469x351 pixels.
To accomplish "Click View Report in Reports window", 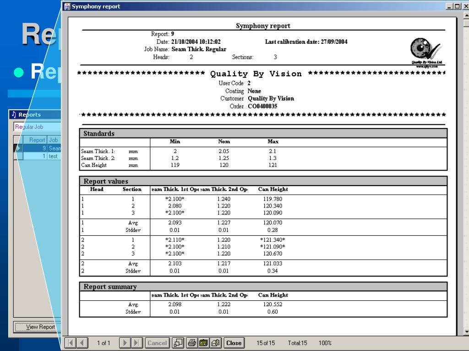I will point(38,327).
